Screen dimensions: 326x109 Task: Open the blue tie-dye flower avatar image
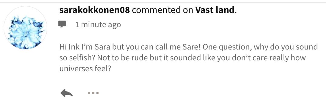[x=25, y=28]
